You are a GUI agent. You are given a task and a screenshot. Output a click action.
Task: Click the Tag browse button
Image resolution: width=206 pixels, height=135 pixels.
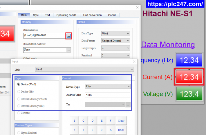click(128, 105)
